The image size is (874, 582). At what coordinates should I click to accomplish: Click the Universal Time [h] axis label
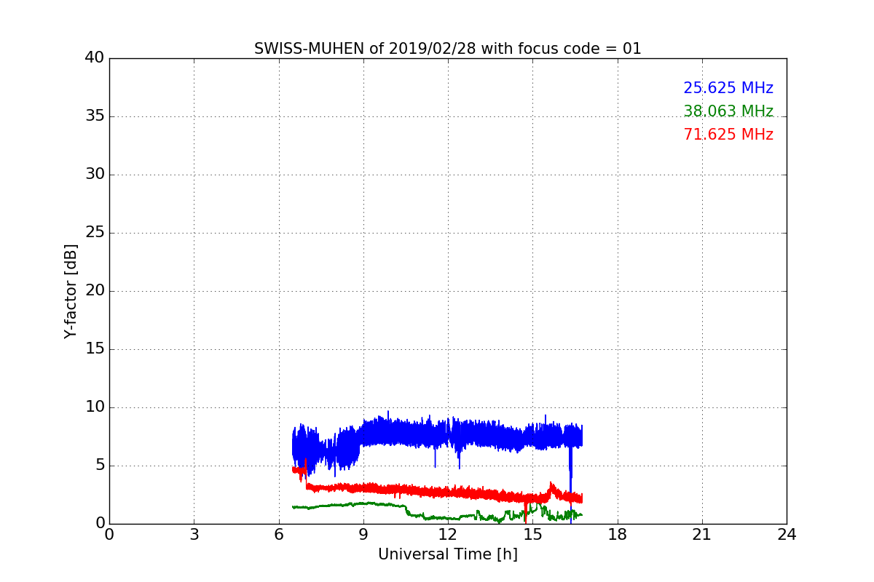[x=447, y=554]
